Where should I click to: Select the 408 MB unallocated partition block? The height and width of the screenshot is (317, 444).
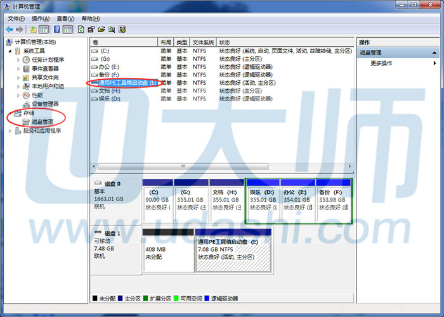coord(167,251)
